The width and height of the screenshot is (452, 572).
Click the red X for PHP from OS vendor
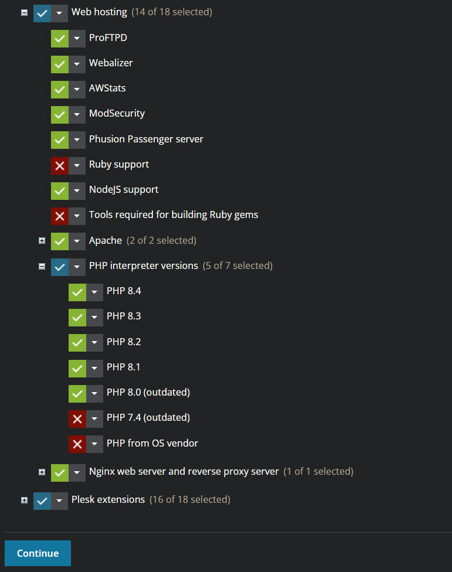(x=77, y=444)
